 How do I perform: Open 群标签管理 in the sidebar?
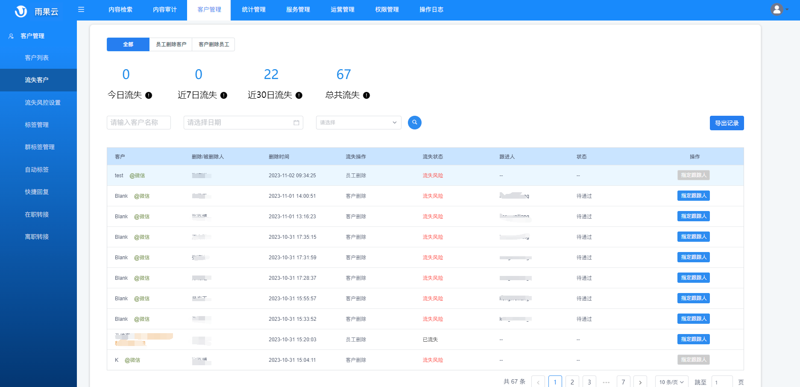point(38,147)
